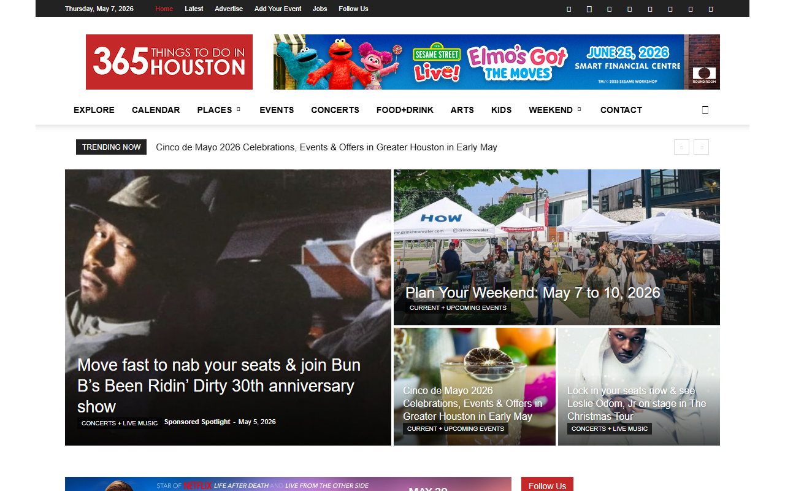Click the Current + Upcoming Events tag on the Cinco de Mayo card
This screenshot has height=491, width=785.
[456, 429]
